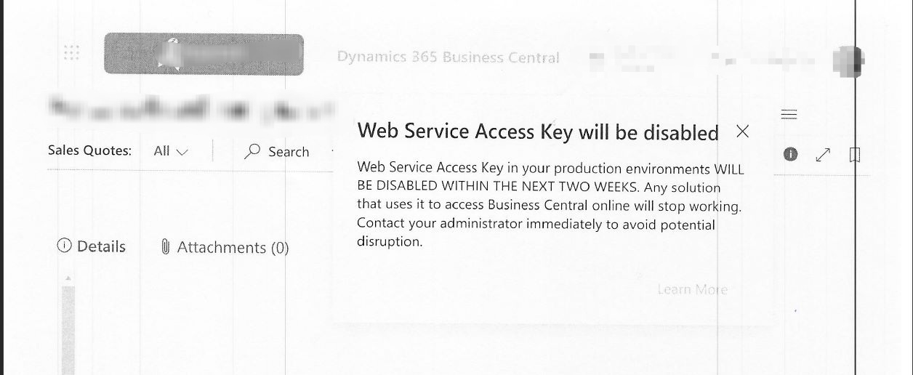Follow the Learn More link
Viewport: 913px width, 375px height.
[691, 289]
